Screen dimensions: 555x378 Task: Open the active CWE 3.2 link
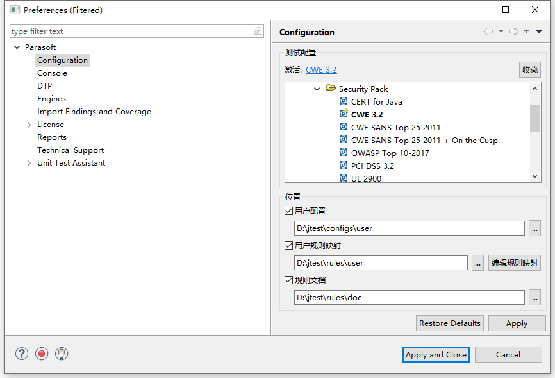[x=321, y=70]
